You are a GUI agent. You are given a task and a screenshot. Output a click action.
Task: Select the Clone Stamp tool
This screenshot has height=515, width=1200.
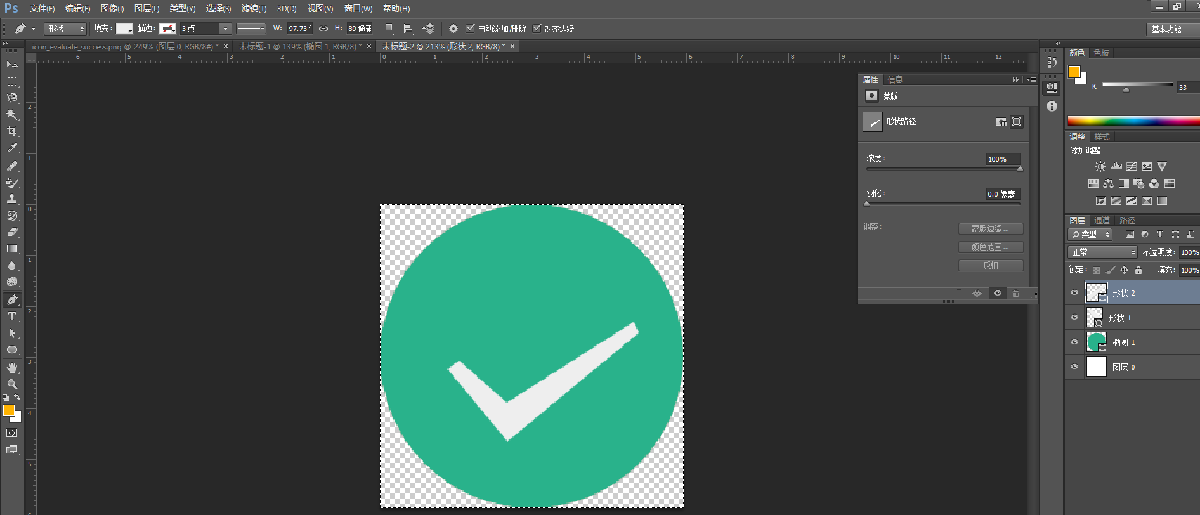[12, 199]
